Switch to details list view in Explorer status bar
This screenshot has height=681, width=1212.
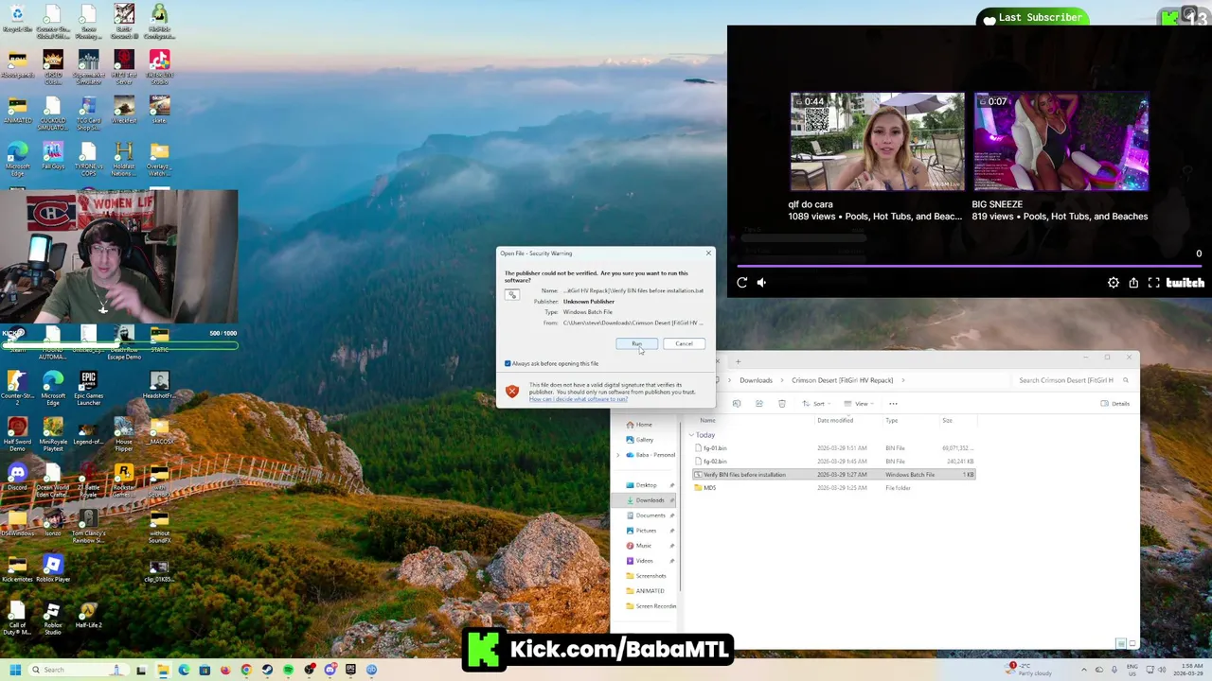(x=1120, y=644)
